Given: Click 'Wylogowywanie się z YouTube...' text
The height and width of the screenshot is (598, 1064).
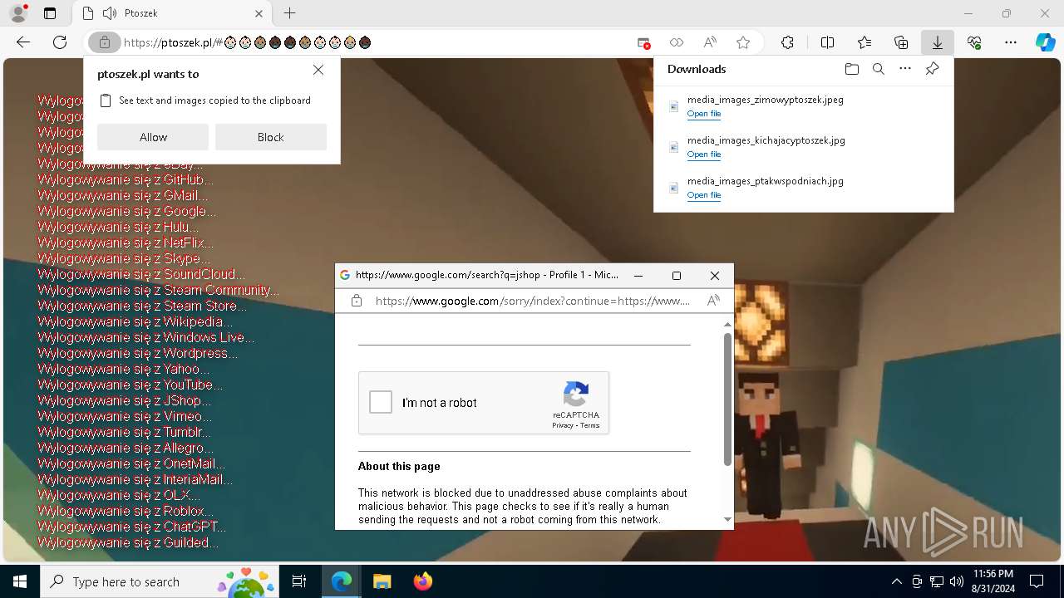Looking at the screenshot, I should coord(131,385).
